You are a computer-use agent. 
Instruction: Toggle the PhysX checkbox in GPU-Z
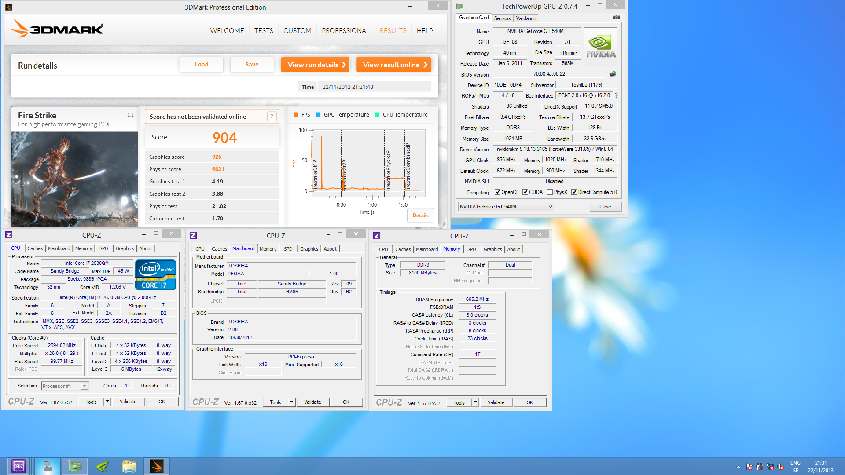pos(550,192)
